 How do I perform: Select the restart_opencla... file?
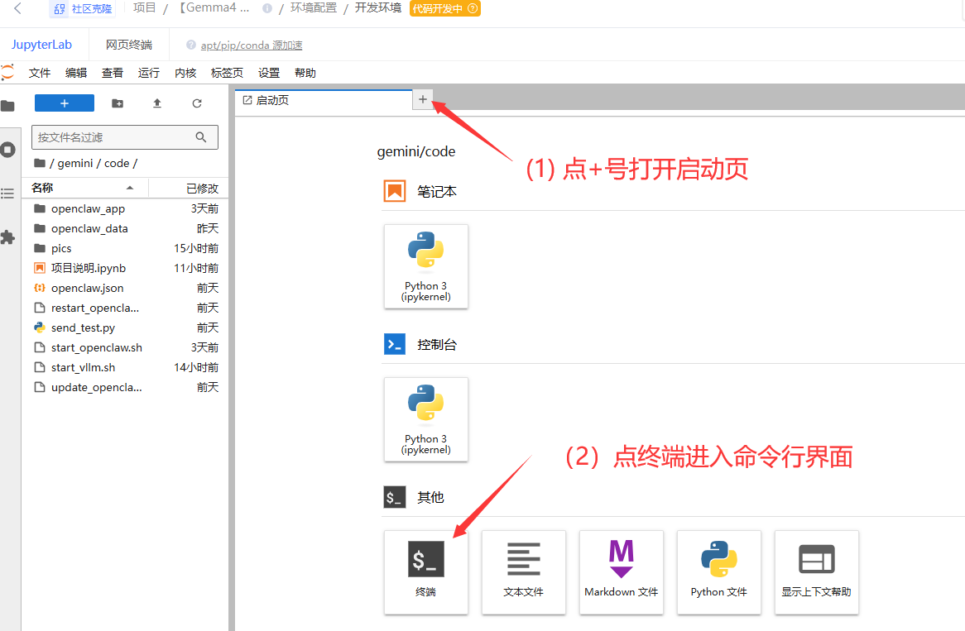pyautogui.click(x=125, y=308)
